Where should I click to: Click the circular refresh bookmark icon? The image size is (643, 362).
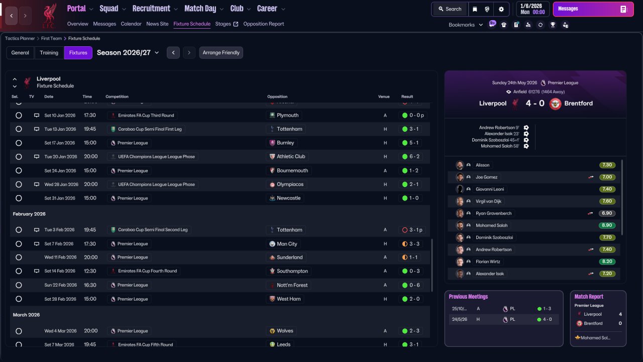[x=541, y=25]
